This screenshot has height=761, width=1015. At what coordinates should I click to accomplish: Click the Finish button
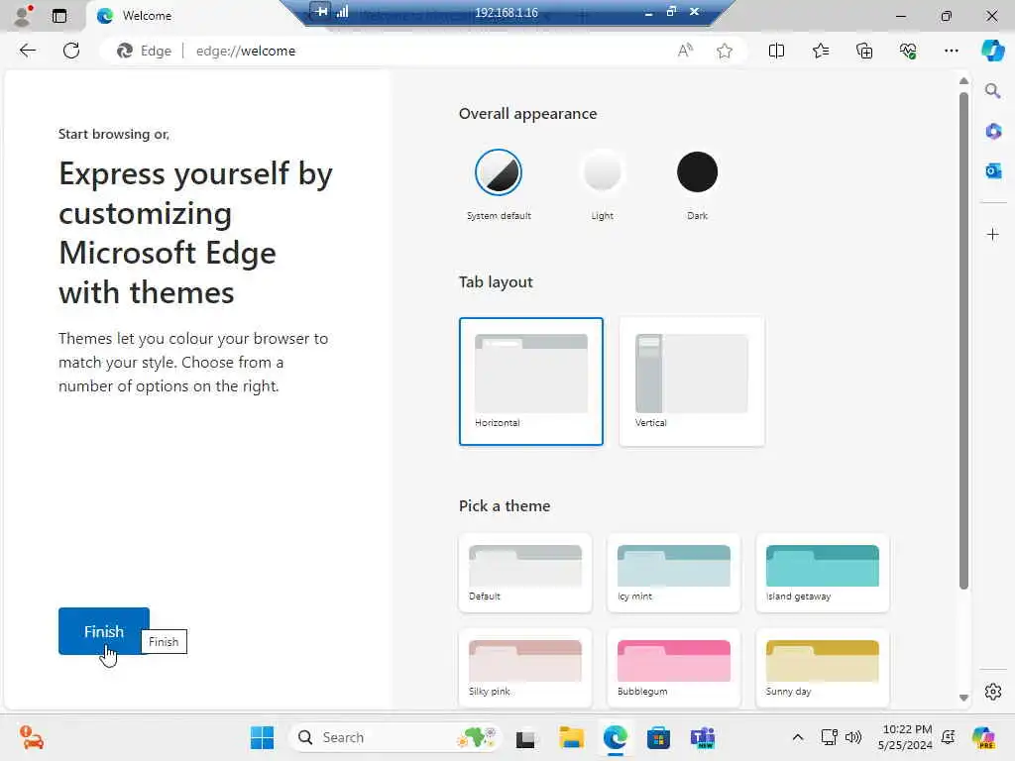(x=103, y=631)
